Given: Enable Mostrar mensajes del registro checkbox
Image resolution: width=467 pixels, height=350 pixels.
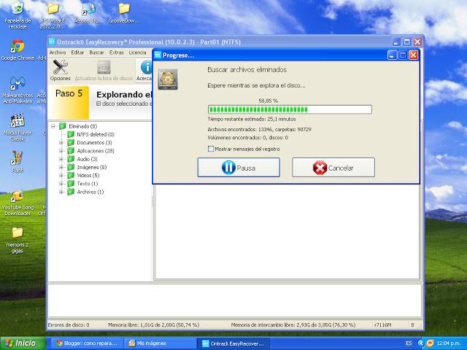Looking at the screenshot, I should click(211, 149).
